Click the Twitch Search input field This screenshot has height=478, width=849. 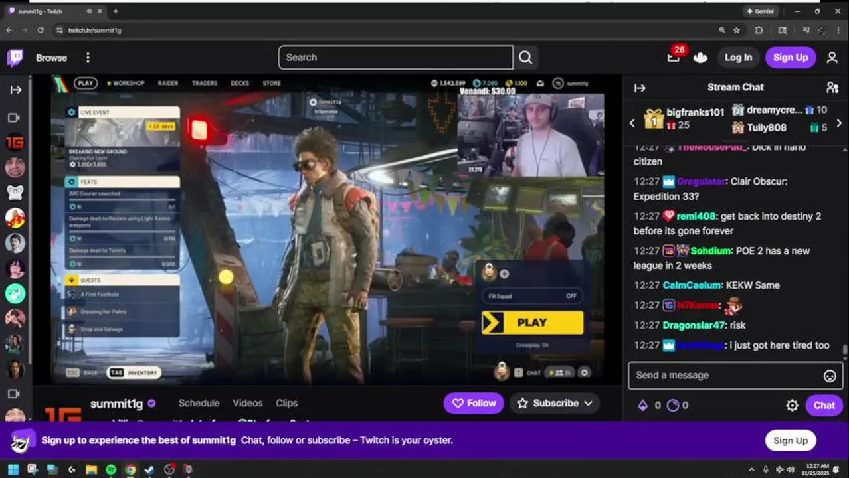coord(395,58)
